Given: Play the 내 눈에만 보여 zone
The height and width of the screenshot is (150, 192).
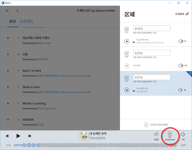Looking at the screenshot, I should (127, 90).
